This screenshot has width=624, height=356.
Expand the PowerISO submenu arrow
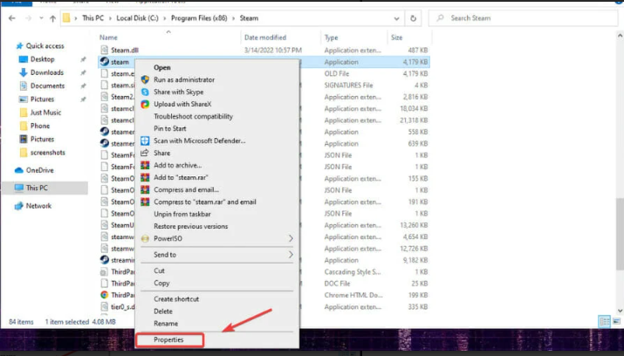291,238
